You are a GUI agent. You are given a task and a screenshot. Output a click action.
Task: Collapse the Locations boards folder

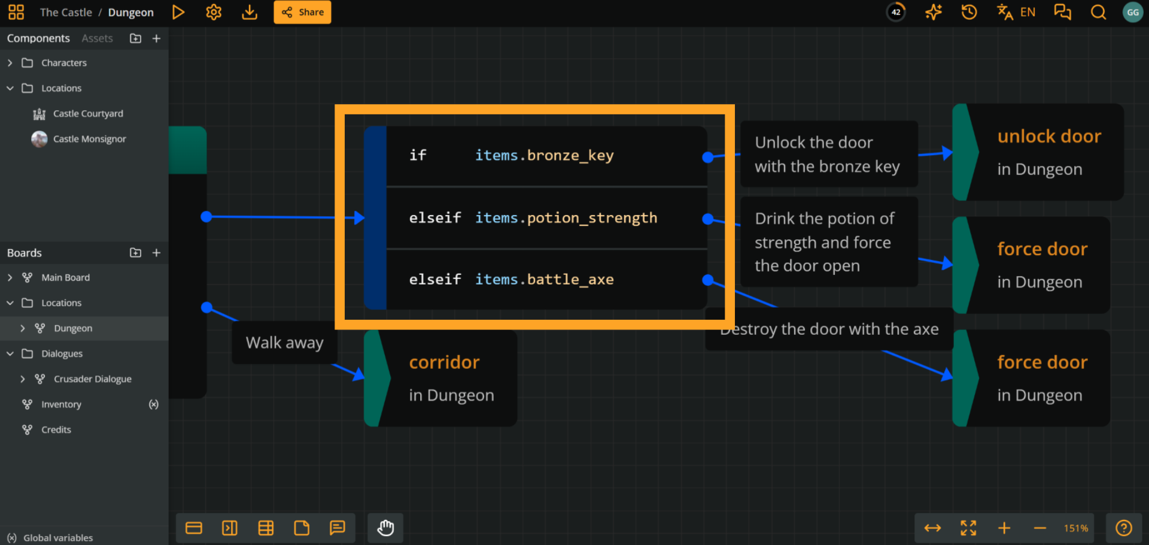tap(10, 303)
